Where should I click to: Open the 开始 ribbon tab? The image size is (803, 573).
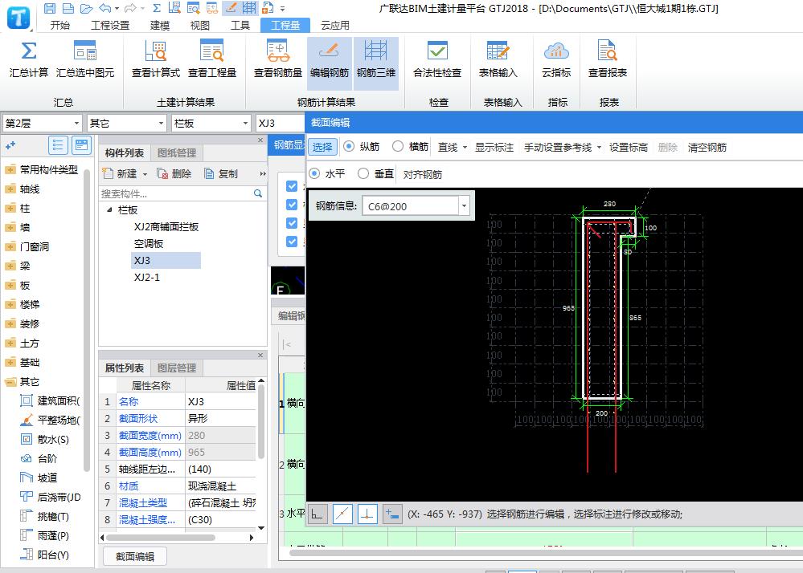60,25
